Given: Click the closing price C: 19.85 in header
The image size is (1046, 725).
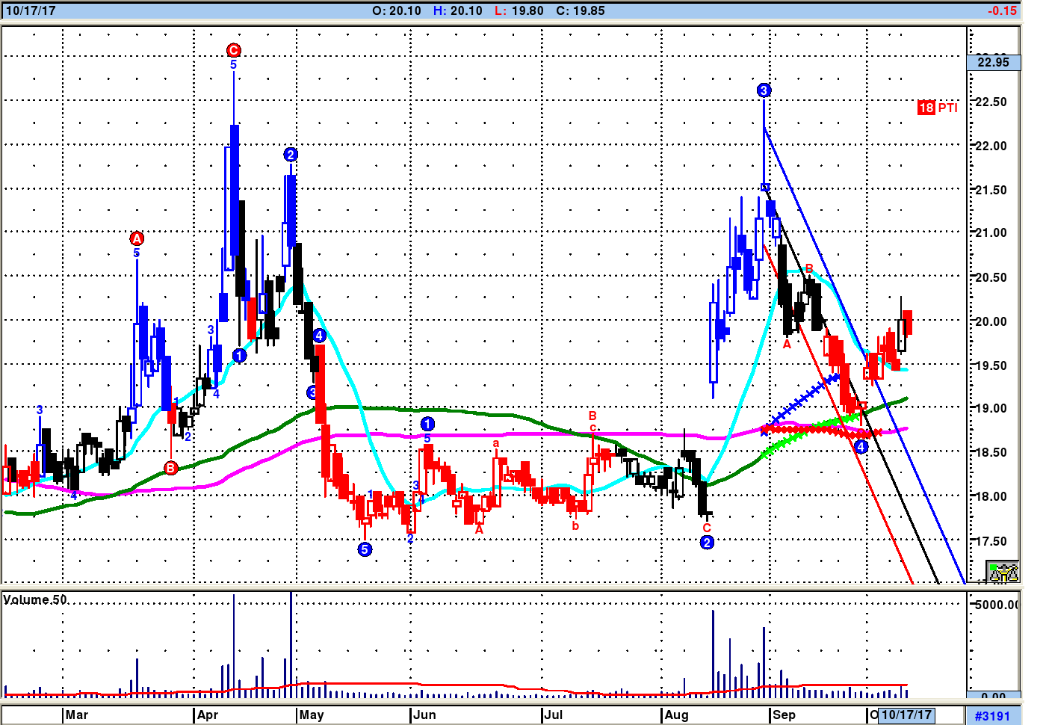Looking at the screenshot, I should 581,10.
